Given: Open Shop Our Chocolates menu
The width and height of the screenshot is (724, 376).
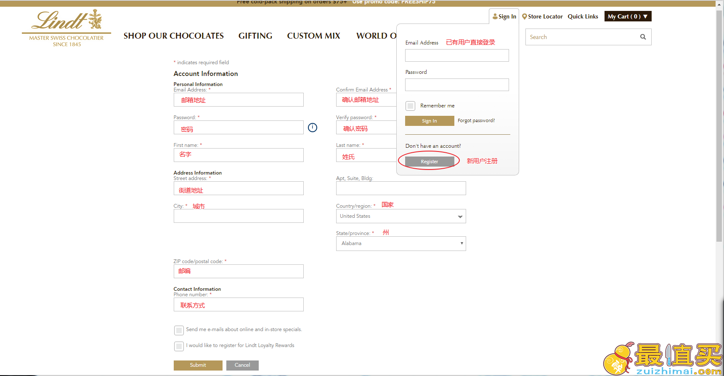Looking at the screenshot, I should click(x=174, y=36).
